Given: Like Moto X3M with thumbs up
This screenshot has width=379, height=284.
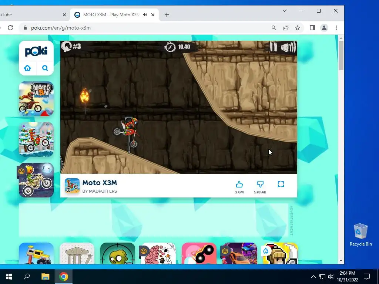Looking at the screenshot, I should tap(239, 184).
